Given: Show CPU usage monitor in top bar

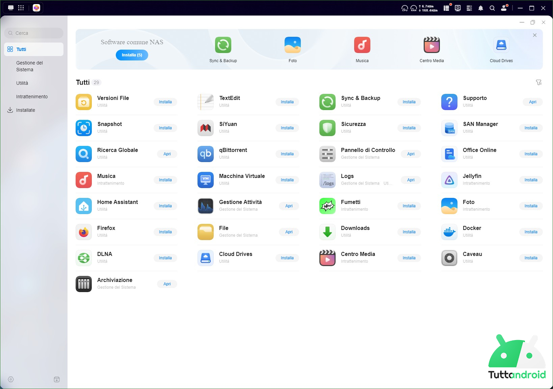Looking at the screenshot, I should click(x=404, y=8).
